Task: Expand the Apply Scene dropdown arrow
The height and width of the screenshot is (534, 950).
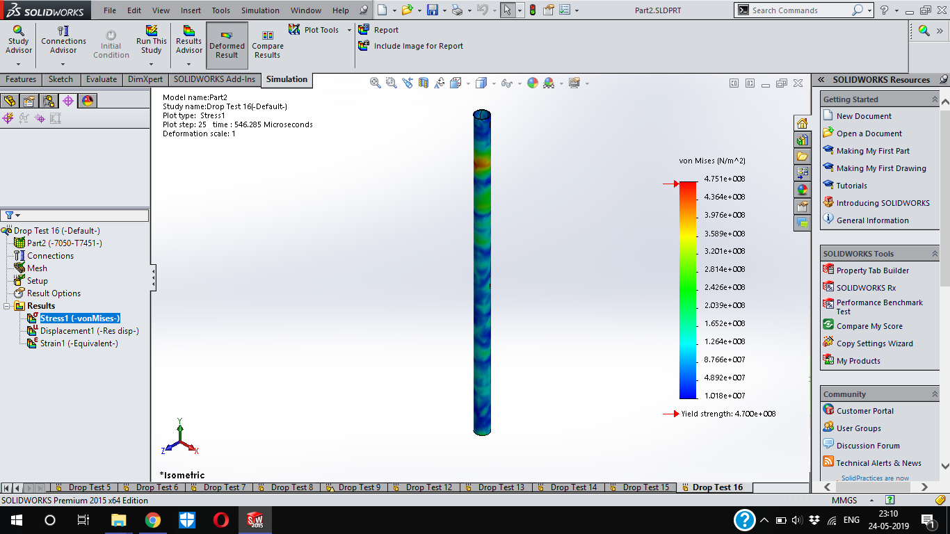Action: pos(561,83)
